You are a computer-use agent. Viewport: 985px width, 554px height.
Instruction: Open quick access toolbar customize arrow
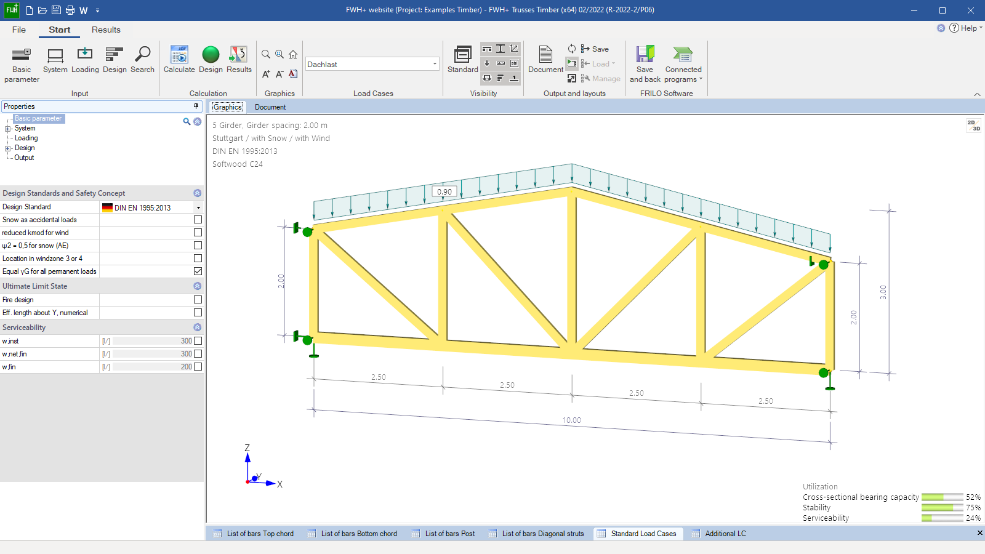tap(97, 10)
